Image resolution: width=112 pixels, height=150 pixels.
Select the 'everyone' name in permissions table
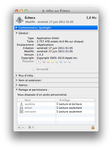(x=30, y=112)
